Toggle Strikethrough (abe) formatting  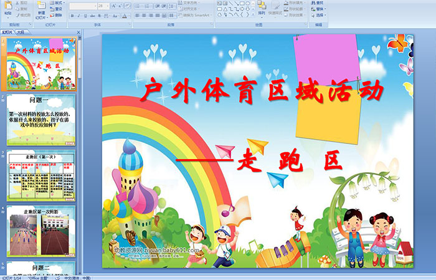pyautogui.click(x=92, y=16)
